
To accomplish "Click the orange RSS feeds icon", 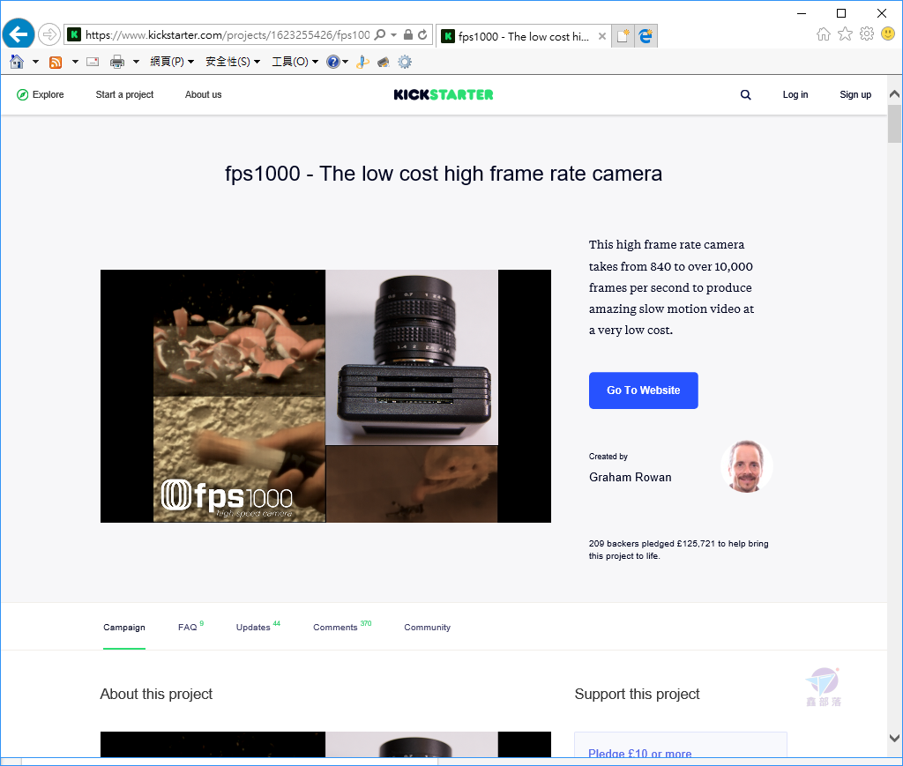I will [x=56, y=63].
